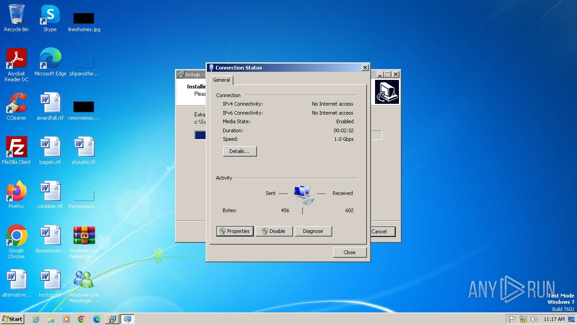Close the Setup window
Image resolution: width=577 pixels, height=325 pixels.
396,74
